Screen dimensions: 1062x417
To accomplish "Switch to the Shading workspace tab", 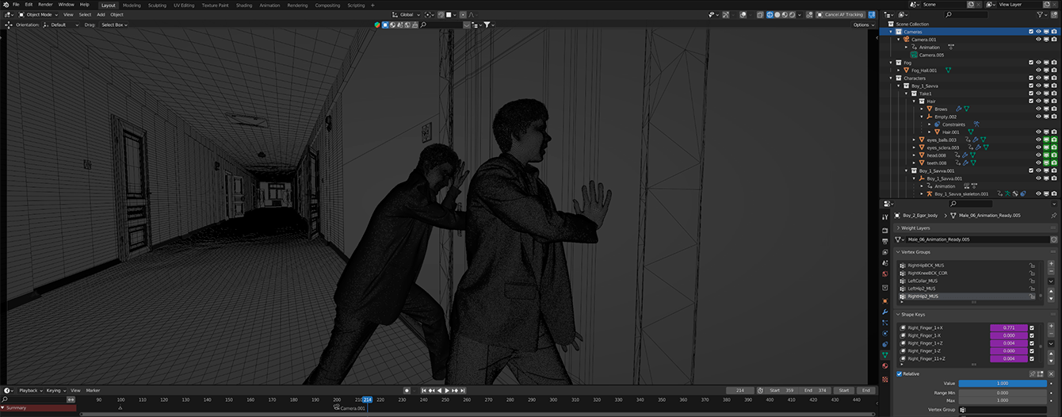I will coord(244,5).
